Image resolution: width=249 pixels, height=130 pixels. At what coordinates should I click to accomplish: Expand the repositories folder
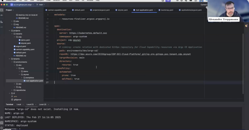(12, 90)
